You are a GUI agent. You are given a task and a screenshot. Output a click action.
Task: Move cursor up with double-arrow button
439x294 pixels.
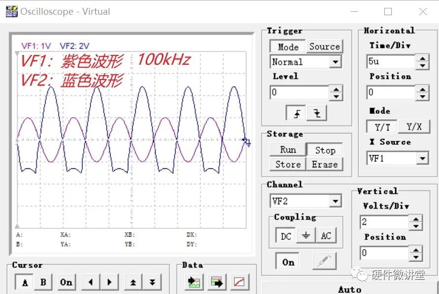[x=133, y=282]
